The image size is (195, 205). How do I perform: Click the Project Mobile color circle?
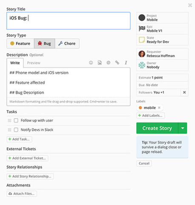[x=142, y=18]
